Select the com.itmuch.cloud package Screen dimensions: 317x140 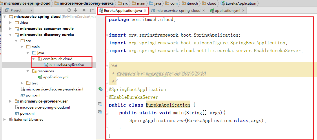tap(58, 59)
